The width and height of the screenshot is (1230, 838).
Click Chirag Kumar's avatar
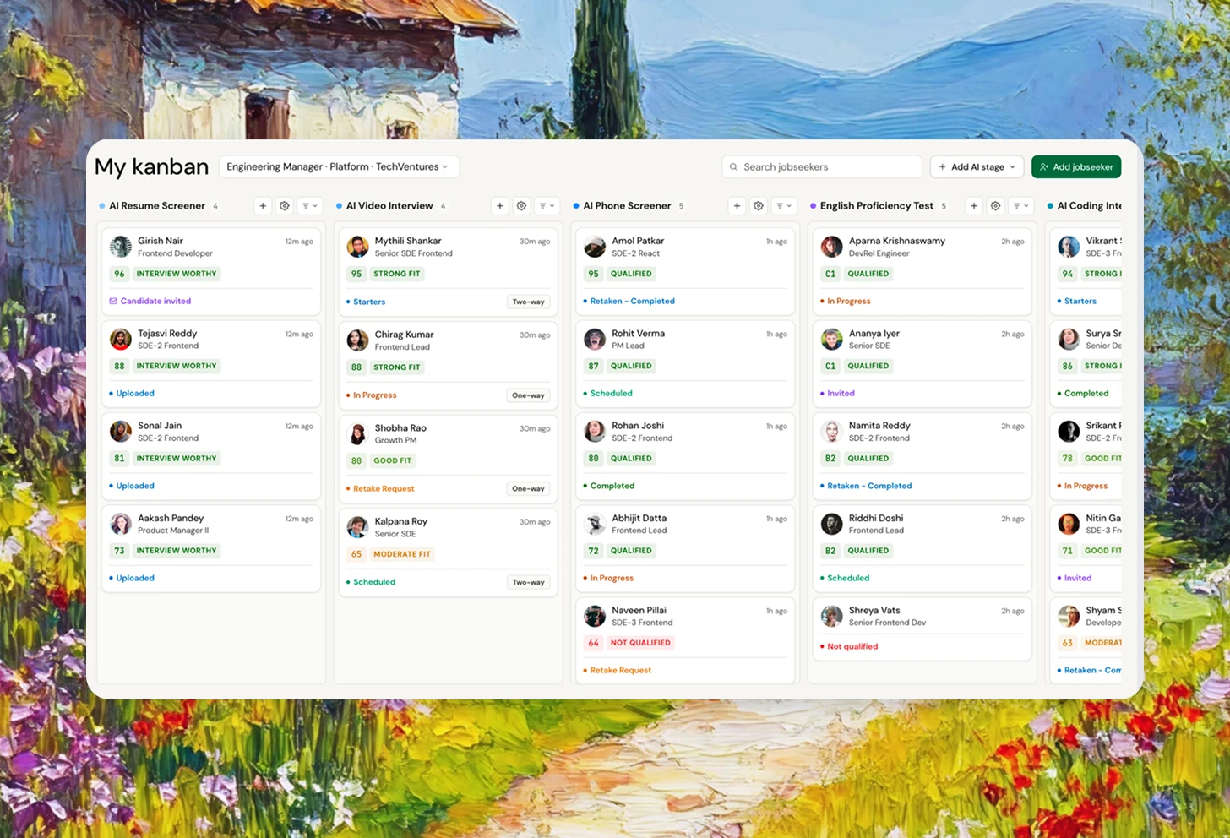pyautogui.click(x=358, y=340)
